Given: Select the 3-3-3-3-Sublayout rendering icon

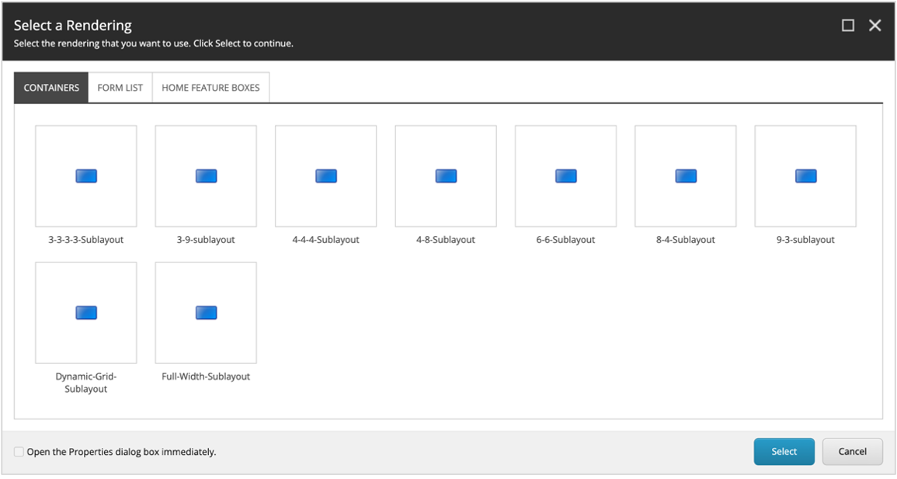Looking at the screenshot, I should [x=85, y=175].
